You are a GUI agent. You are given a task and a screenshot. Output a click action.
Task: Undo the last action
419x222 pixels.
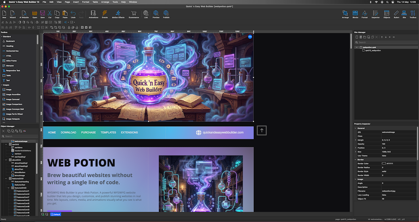coord(73,14)
